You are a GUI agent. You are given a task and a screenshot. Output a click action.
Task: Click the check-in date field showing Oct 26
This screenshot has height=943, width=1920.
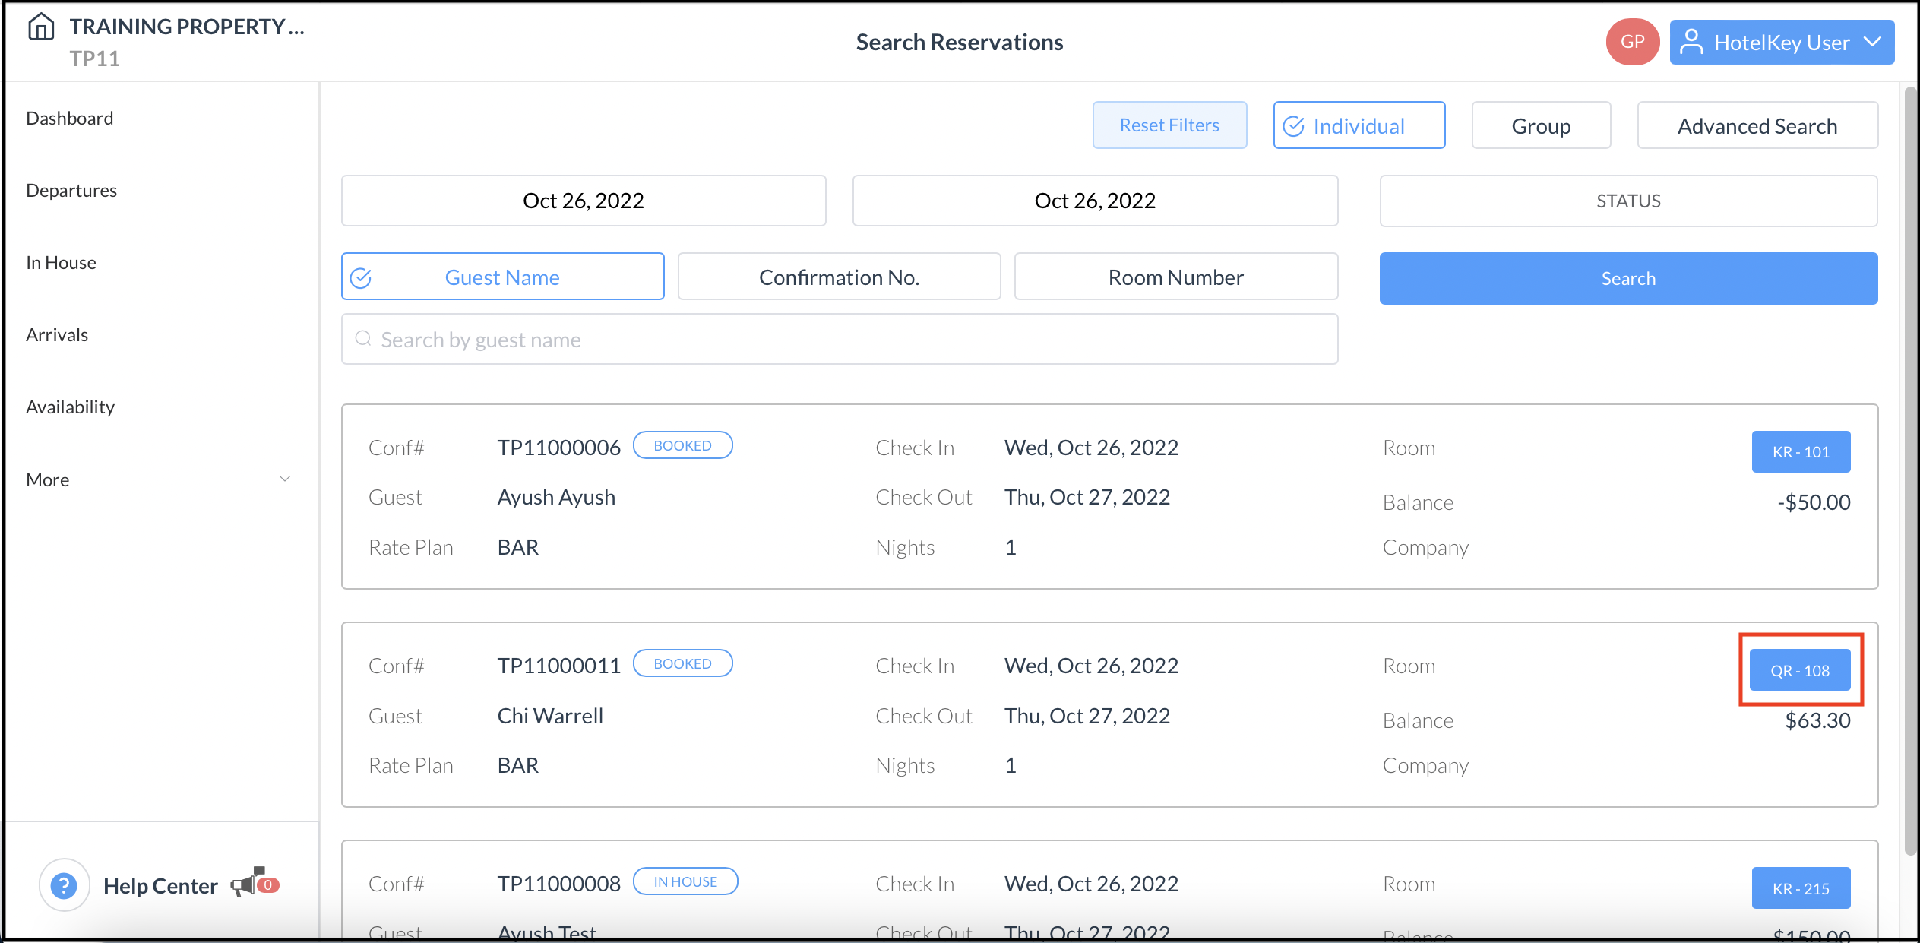click(583, 200)
